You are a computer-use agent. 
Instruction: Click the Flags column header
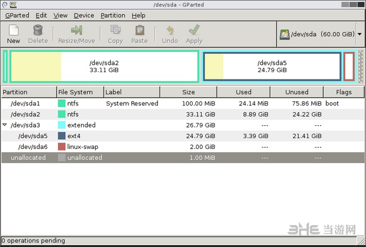tap(343, 92)
